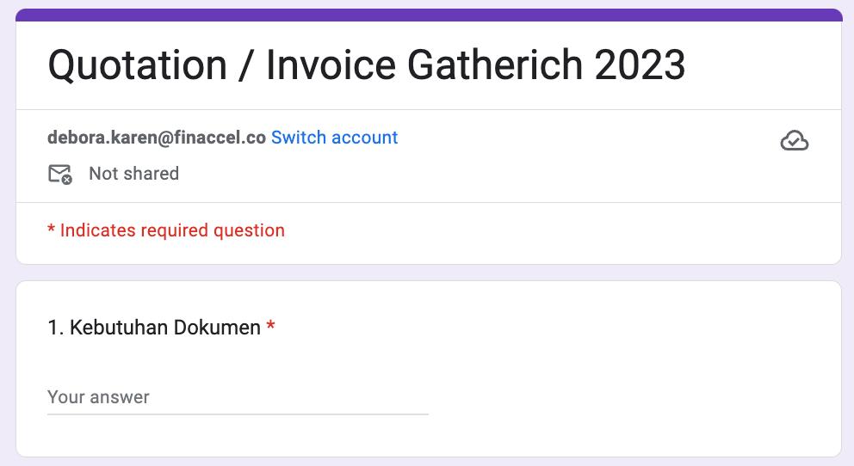The height and width of the screenshot is (466, 854).
Task: Click the envelope email-not-shared icon
Action: click(x=59, y=175)
